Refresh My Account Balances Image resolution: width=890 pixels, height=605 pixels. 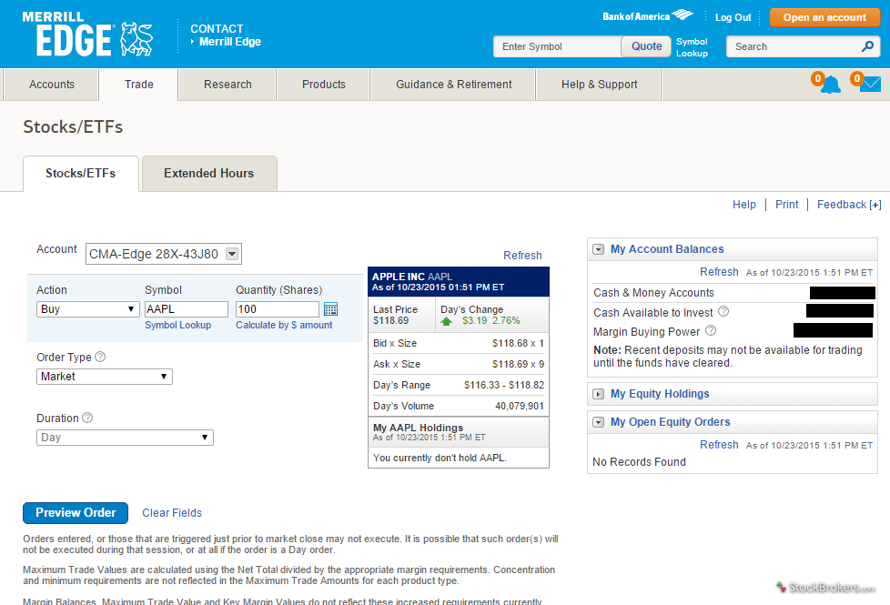tap(719, 272)
